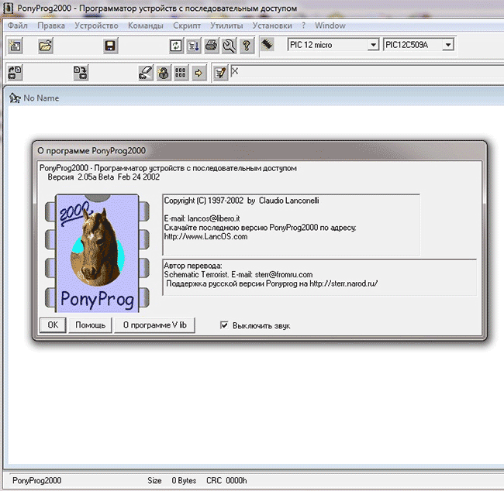Click the http://sterr.narod.ru/ address text
504x491 pixels.
click(343, 283)
